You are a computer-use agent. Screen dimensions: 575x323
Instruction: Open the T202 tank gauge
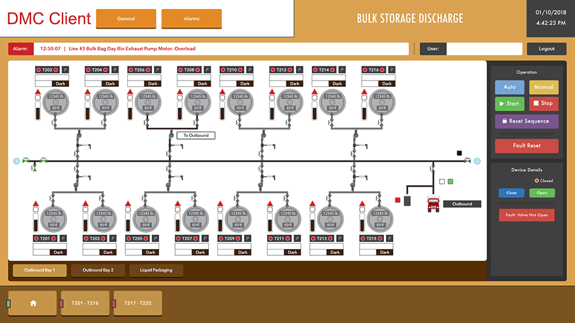pos(56,102)
